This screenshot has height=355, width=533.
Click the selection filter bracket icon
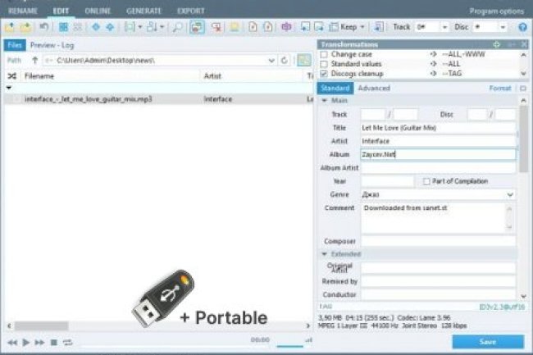pyautogui.click(x=130, y=27)
